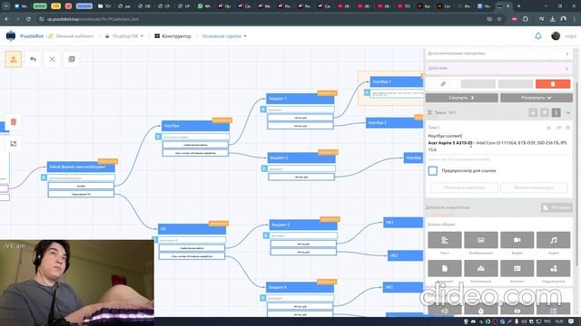Click the copy blocks toolbar icon

coord(72,59)
